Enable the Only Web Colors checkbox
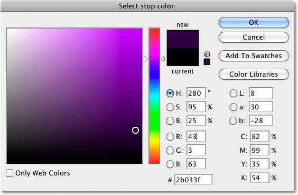This screenshot has width=298, height=195. (10, 173)
